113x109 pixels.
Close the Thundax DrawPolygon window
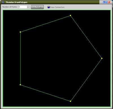pos(109,2)
